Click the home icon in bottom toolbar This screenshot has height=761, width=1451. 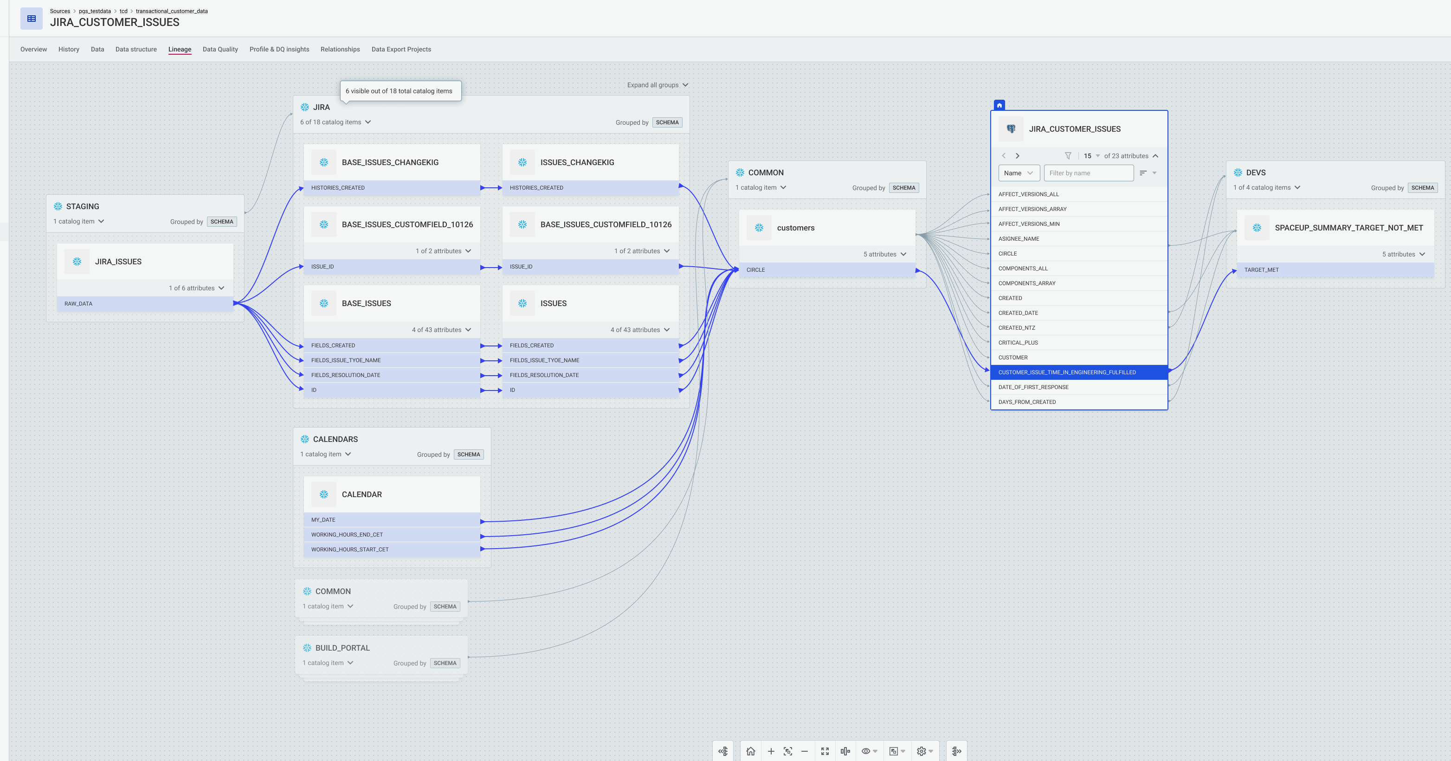point(750,751)
